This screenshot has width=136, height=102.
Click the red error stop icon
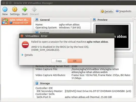coord(25,45)
